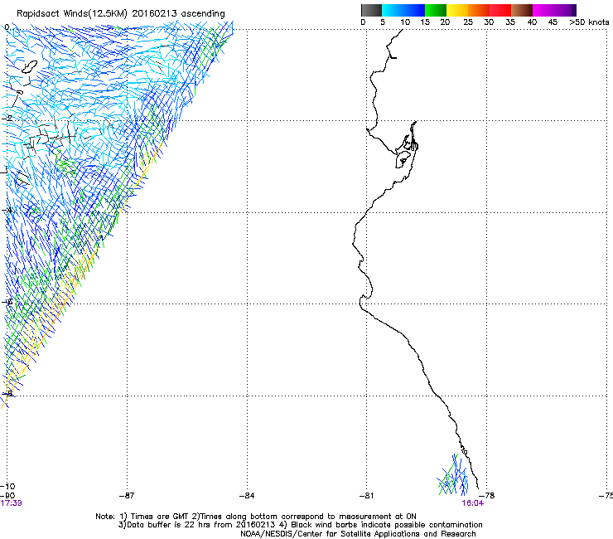
Task: Click the '>50 knots' legend label
Action: tap(589, 22)
